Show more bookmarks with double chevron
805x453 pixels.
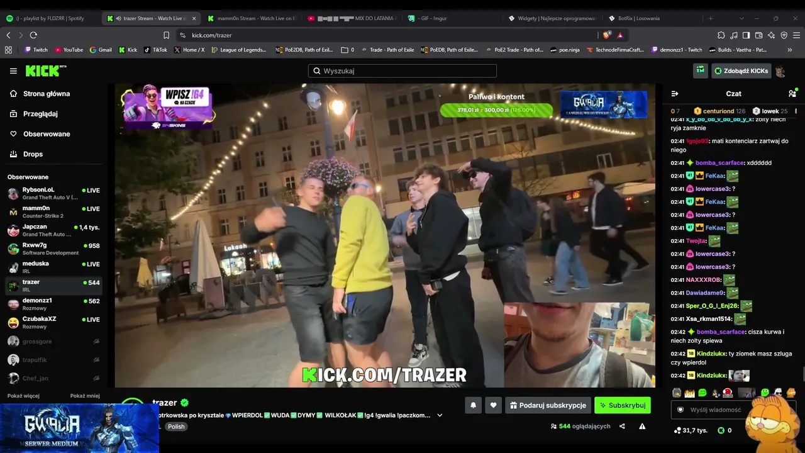click(x=790, y=50)
